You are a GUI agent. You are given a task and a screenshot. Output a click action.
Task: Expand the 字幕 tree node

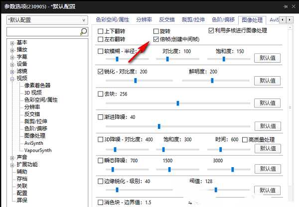coord(12,58)
